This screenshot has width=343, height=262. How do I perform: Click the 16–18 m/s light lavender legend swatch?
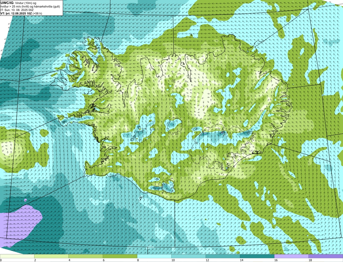coord(292,256)
